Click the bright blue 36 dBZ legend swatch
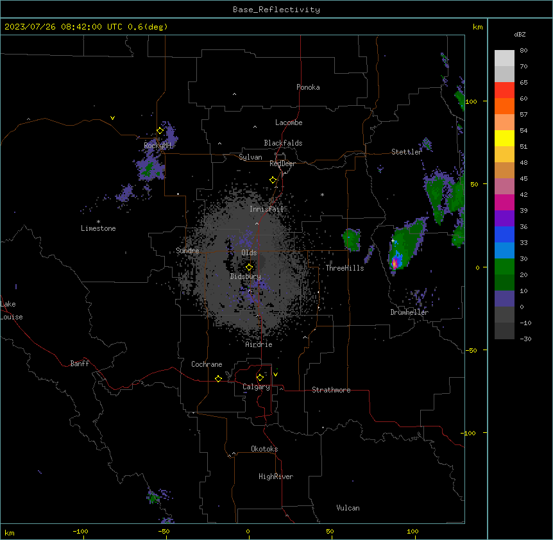 click(x=504, y=234)
